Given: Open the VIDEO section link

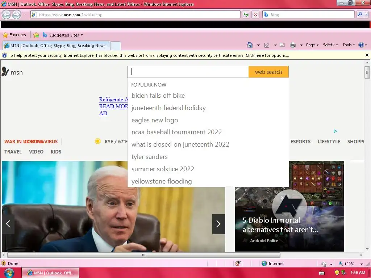Looking at the screenshot, I should tap(36, 152).
